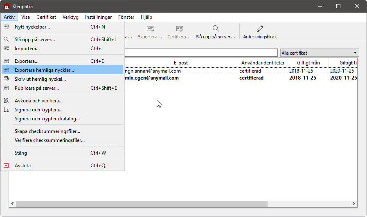Screen dimensions: 367x217
Task: Choose Nytt nyckelpar from the Arkiv menu
Action: (32, 27)
